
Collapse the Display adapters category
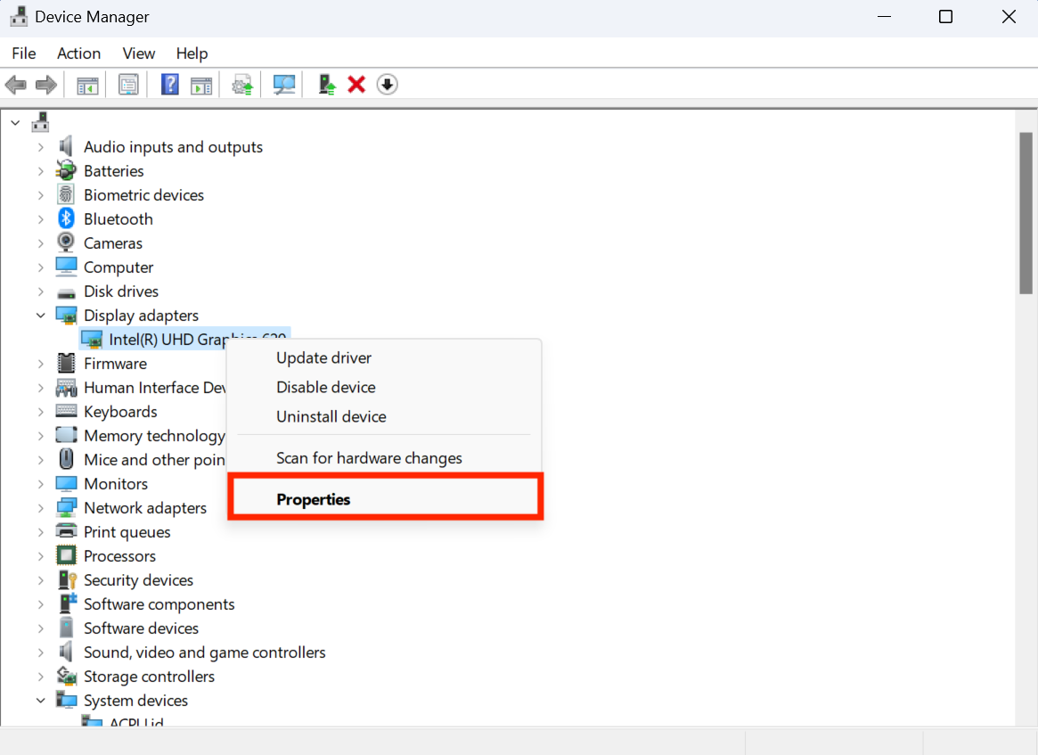40,315
